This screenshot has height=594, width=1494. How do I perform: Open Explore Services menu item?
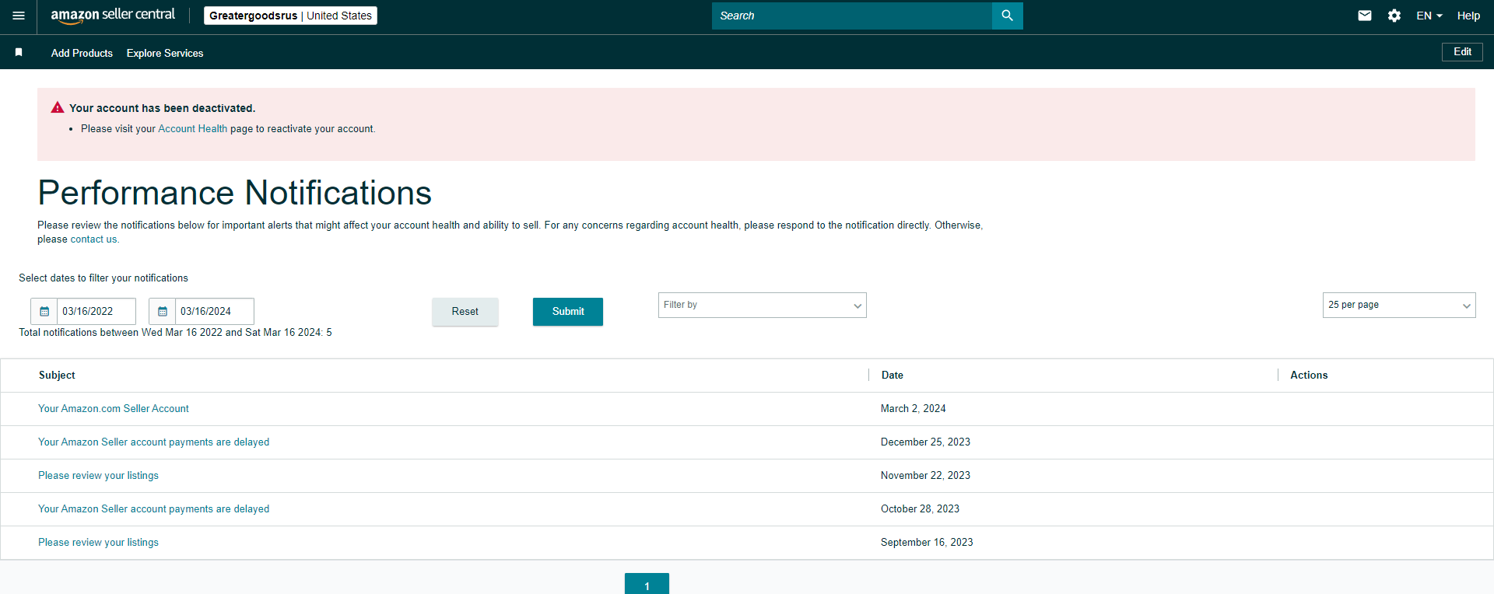click(165, 53)
